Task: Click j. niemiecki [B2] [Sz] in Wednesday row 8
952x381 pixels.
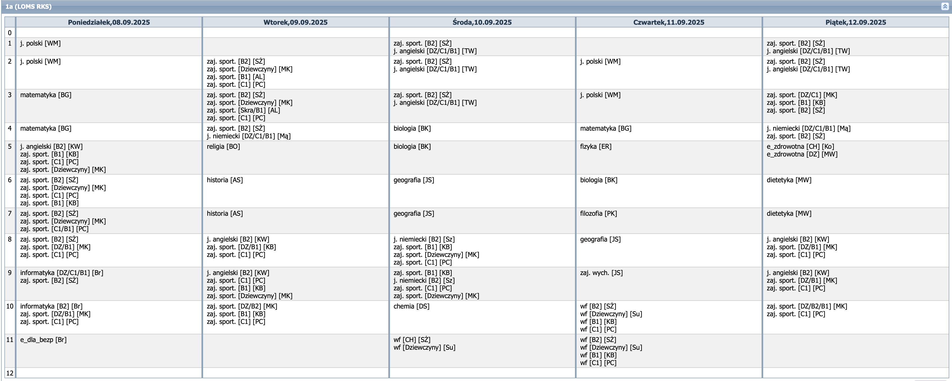Action: pos(424,239)
